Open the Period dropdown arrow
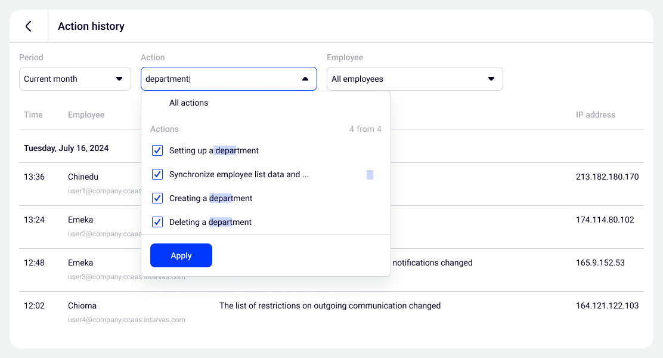 click(x=119, y=79)
